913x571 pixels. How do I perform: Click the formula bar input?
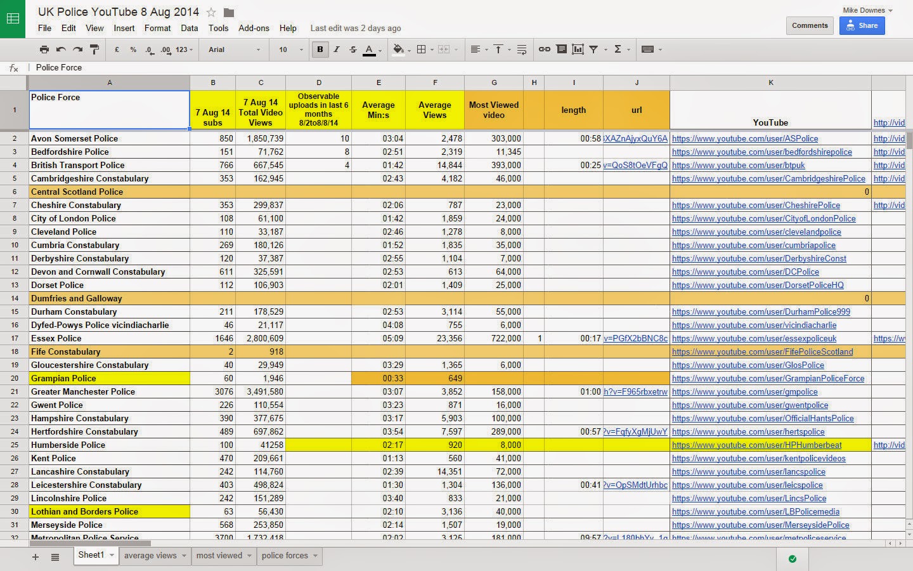[469, 67]
